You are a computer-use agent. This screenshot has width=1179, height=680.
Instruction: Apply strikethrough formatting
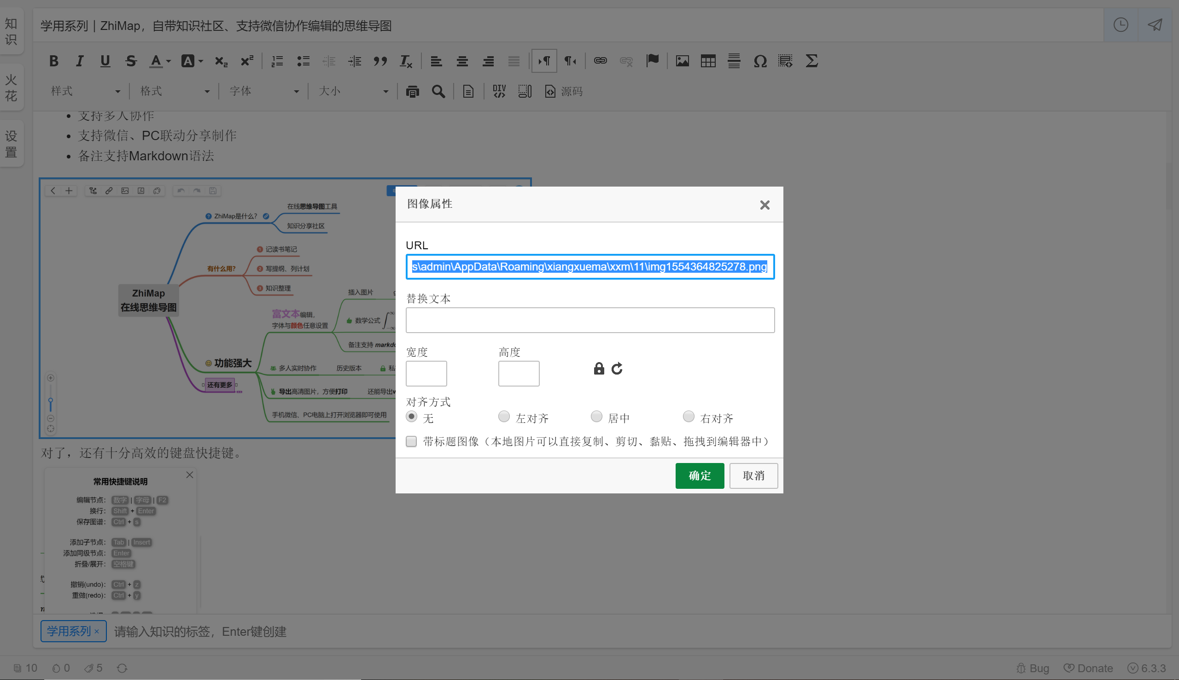(131, 61)
